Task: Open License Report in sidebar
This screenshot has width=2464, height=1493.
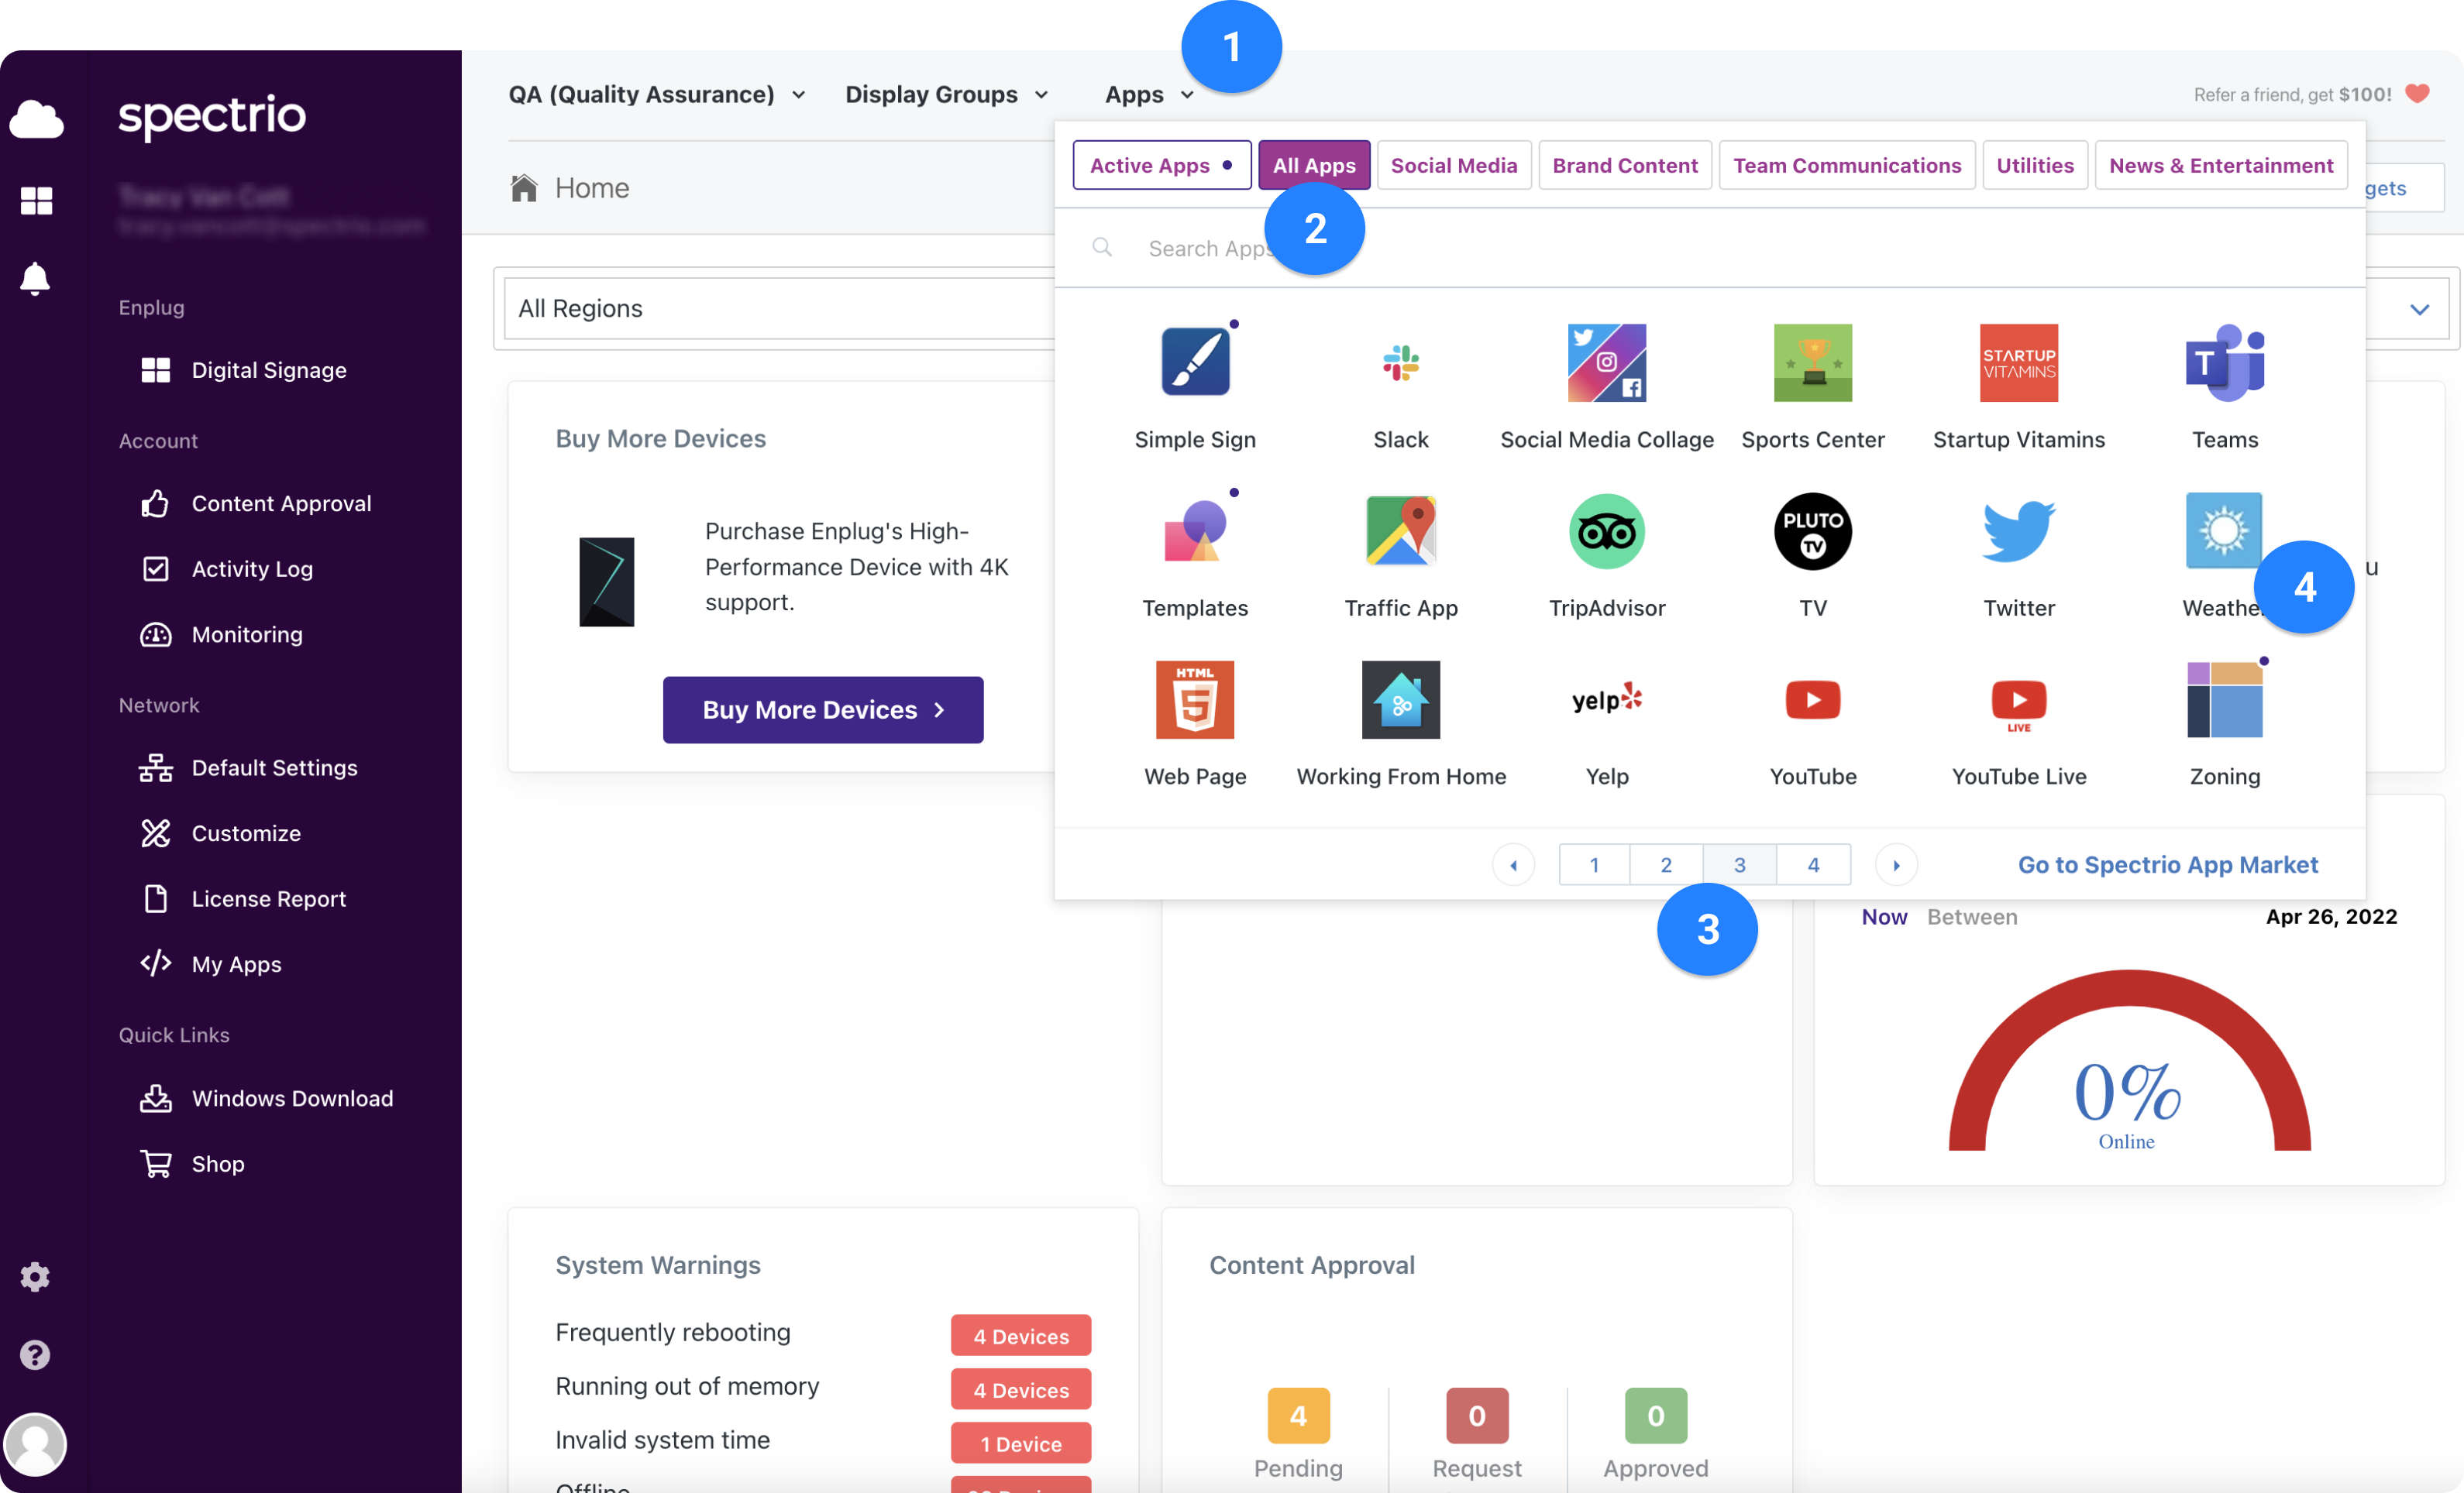Action: tap(243, 898)
